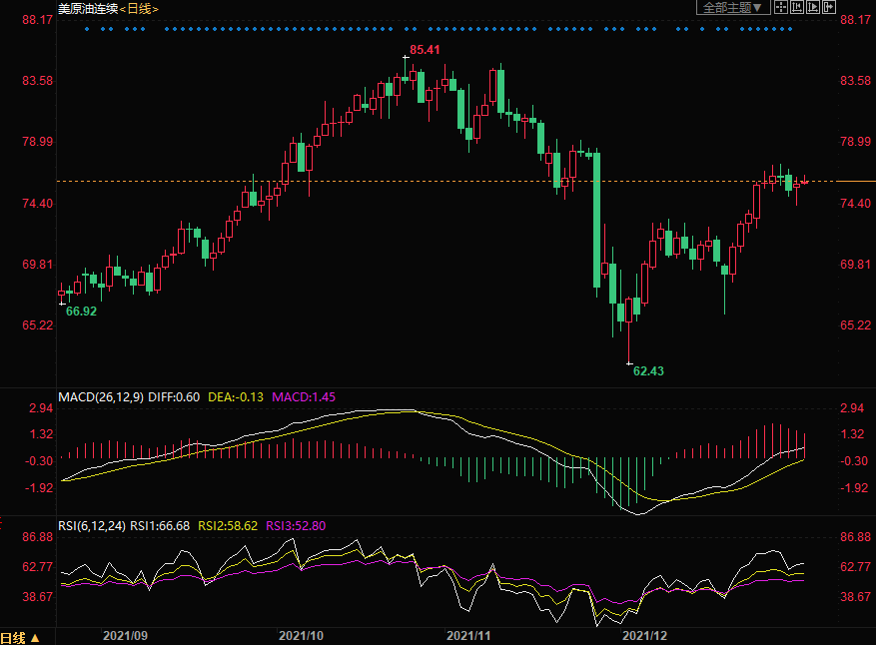This screenshot has width=876, height=645.
Task: Click the magenta MACD:1.45 value label
Action: click(x=304, y=396)
